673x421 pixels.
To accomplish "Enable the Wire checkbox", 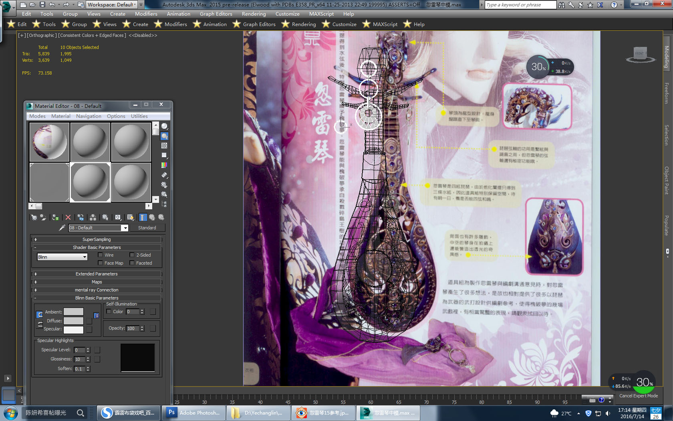I will [x=100, y=255].
